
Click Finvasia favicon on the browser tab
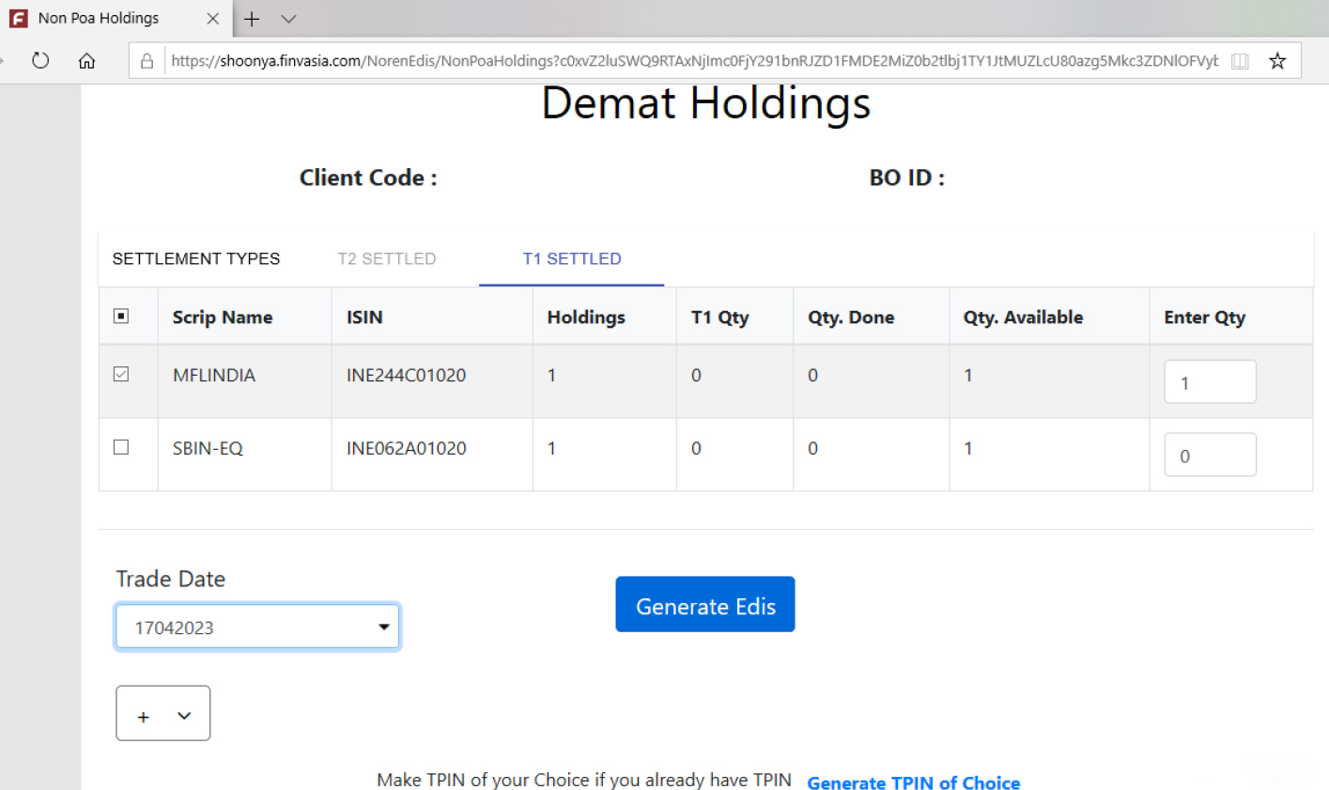(x=19, y=19)
